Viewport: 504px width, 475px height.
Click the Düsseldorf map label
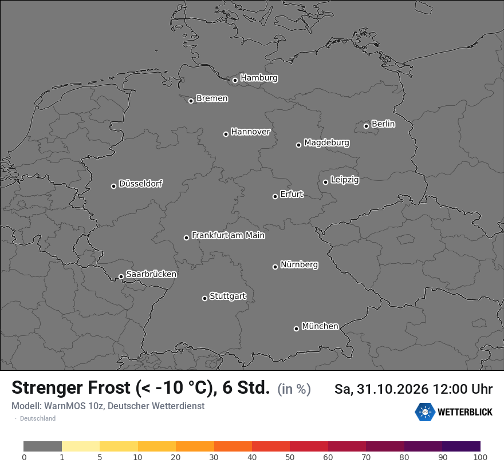[141, 184]
